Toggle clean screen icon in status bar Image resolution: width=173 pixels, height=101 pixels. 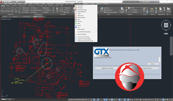pyautogui.click(x=170, y=100)
